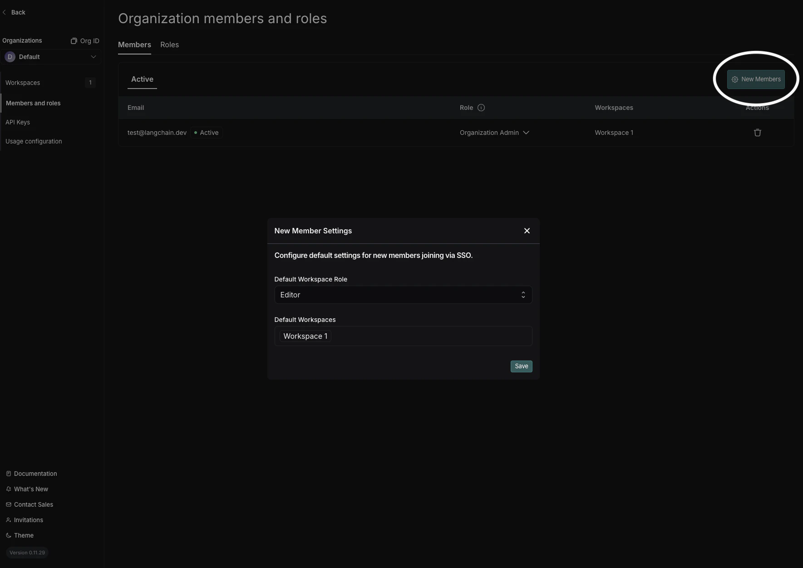803x568 pixels.
Task: Open What's New in the sidebar
Action: coord(31,489)
